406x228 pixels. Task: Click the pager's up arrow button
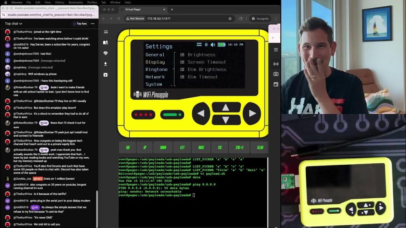point(226,107)
